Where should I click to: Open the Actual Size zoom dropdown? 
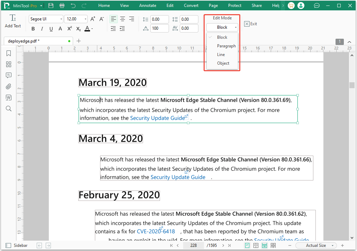point(316,245)
